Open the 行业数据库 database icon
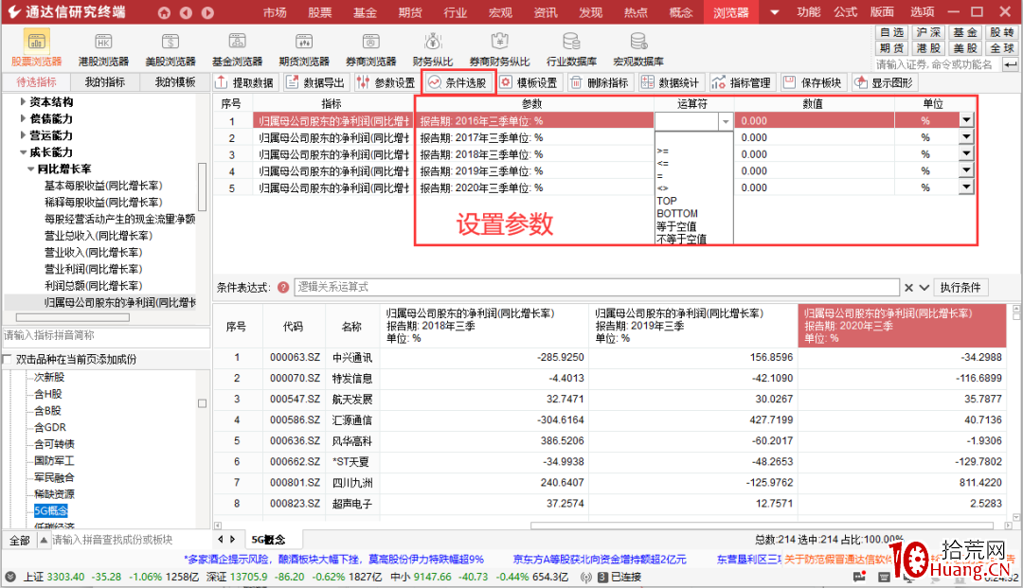The image size is (1023, 588). [571, 49]
